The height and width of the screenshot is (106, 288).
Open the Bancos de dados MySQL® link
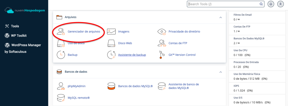[x=135, y=86]
